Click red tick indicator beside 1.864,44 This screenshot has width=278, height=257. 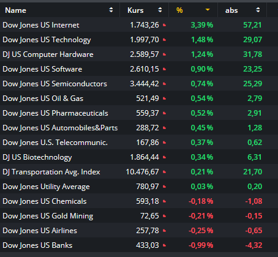coord(164,157)
